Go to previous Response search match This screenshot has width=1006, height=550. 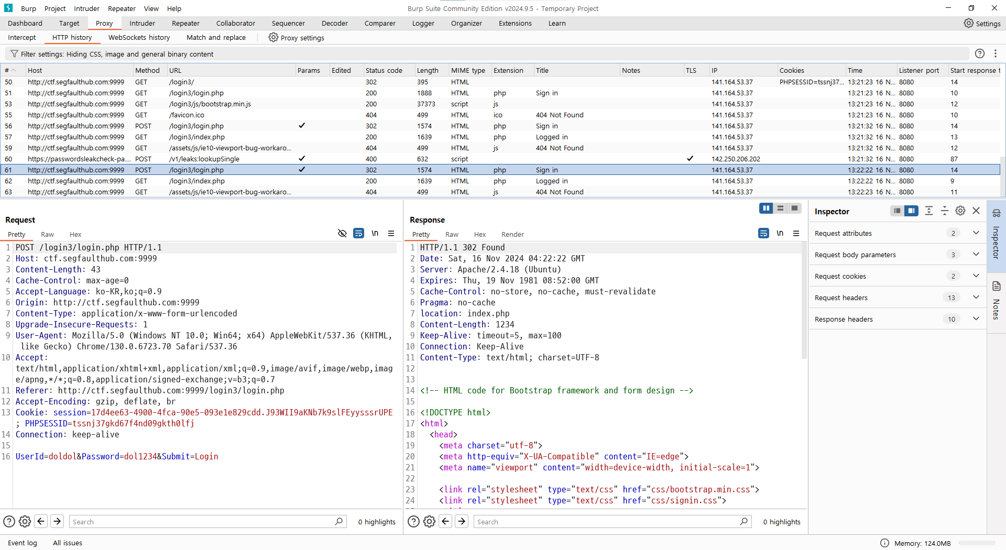pos(445,521)
